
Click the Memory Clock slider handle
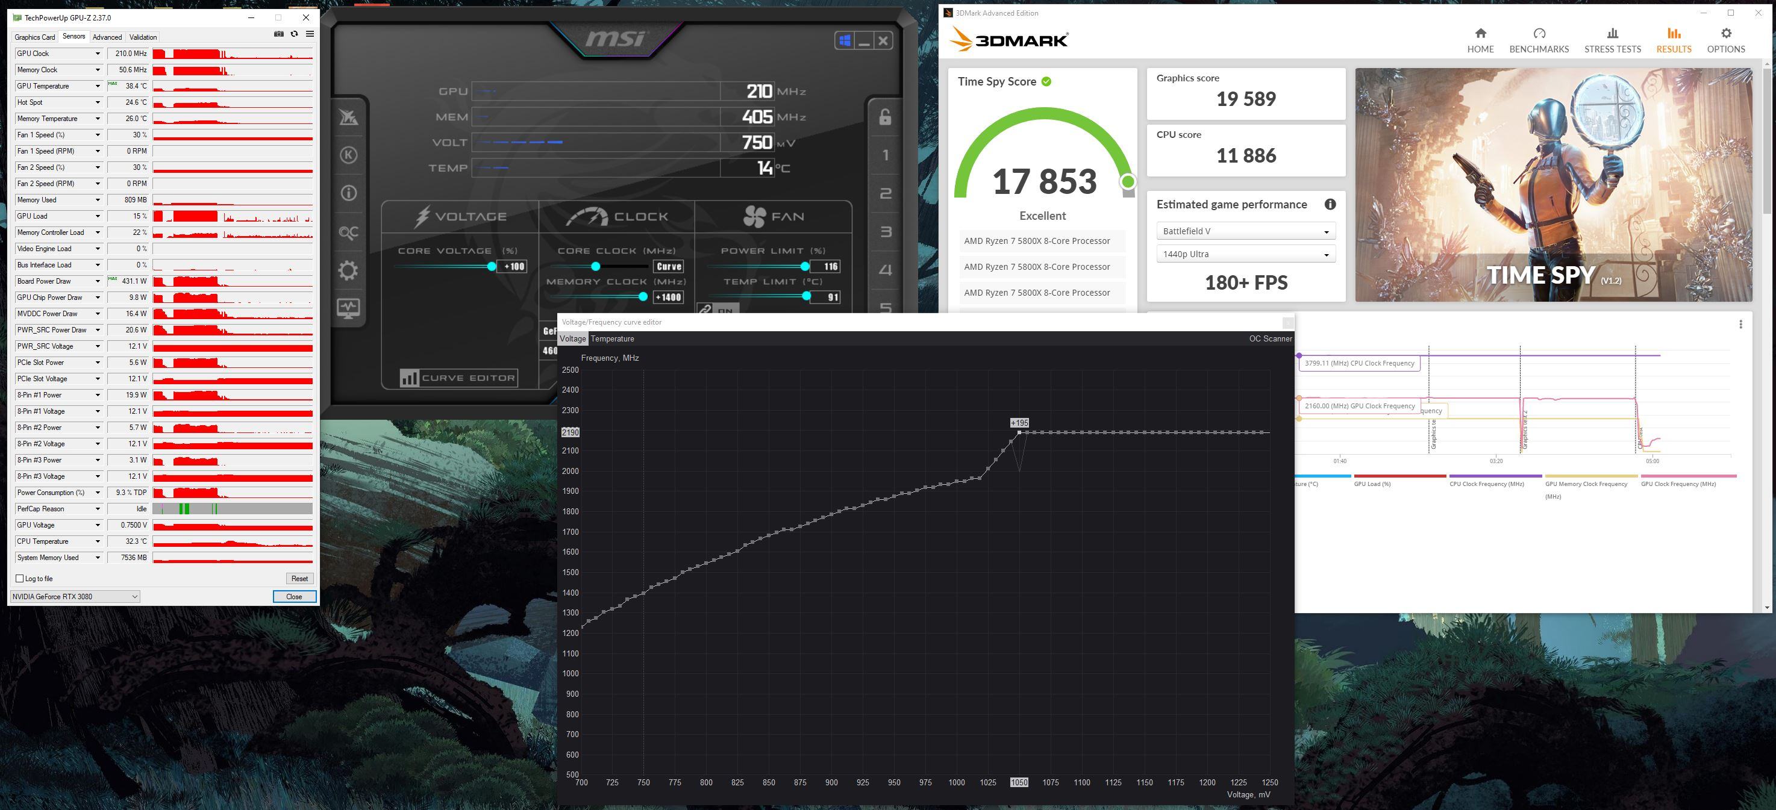tap(643, 296)
